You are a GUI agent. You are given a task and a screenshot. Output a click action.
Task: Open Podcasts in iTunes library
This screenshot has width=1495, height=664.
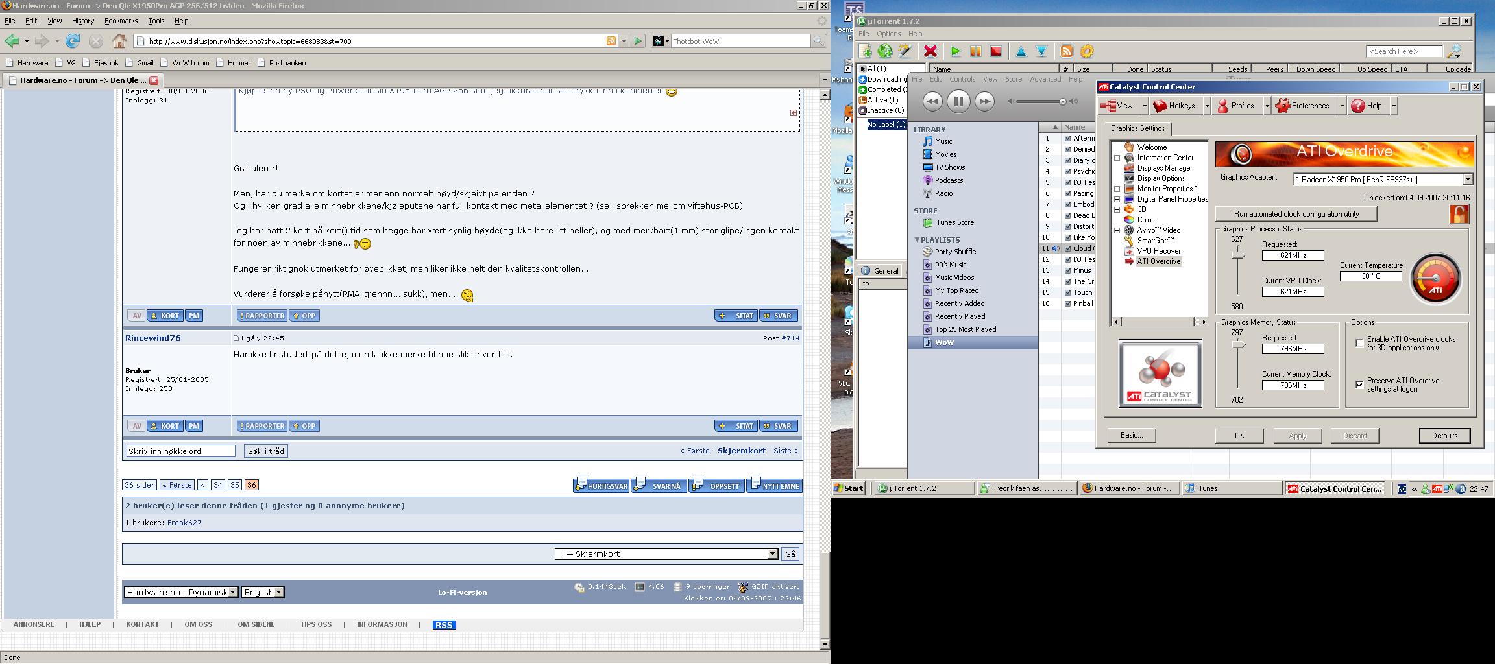(948, 180)
